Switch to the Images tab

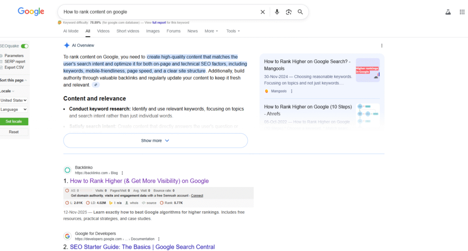[153, 31]
